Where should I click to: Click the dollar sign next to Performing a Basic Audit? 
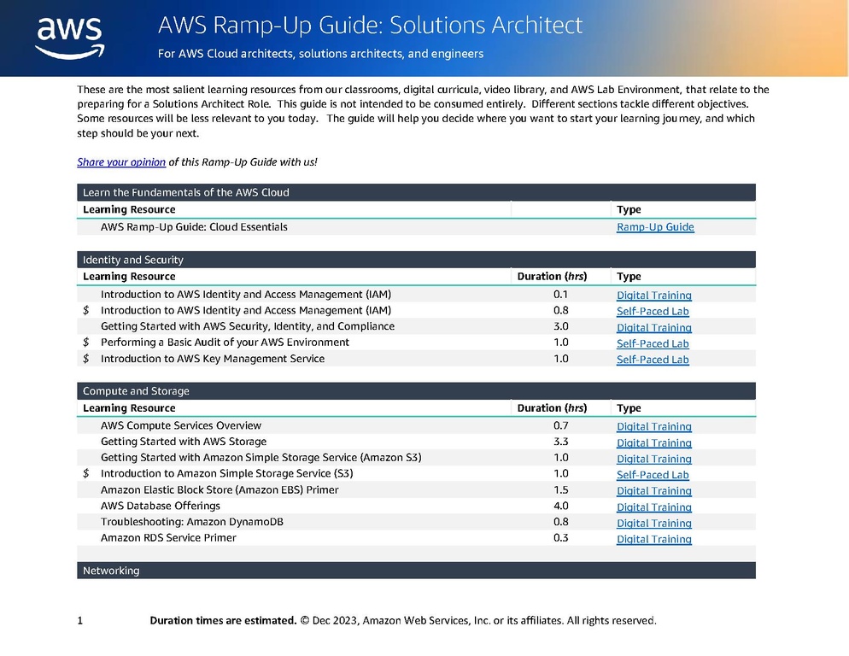[85, 343]
